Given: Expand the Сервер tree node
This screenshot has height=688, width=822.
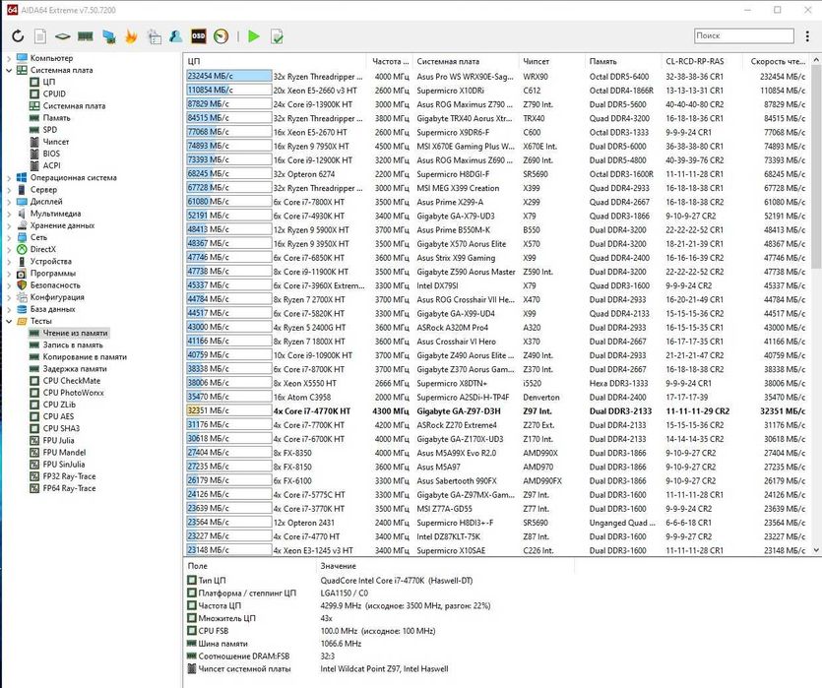Looking at the screenshot, I should pos(9,190).
